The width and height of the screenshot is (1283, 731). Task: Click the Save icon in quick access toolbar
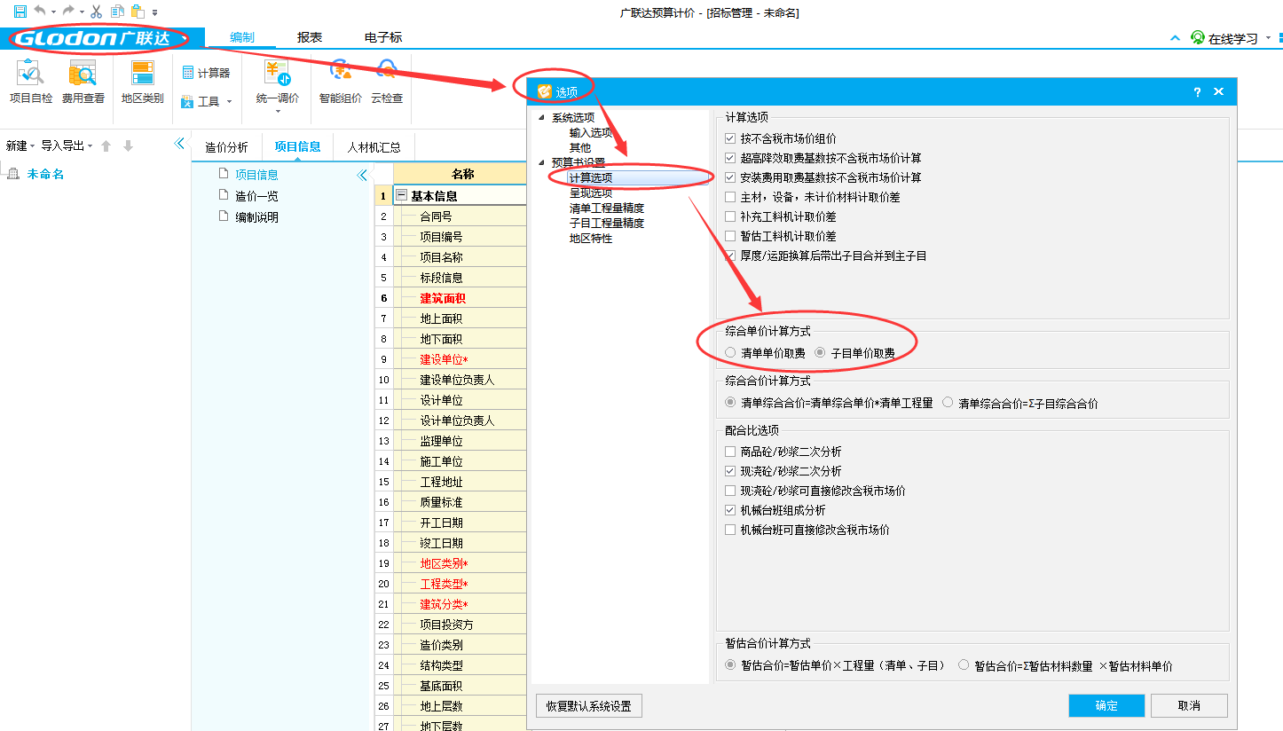[x=20, y=12]
